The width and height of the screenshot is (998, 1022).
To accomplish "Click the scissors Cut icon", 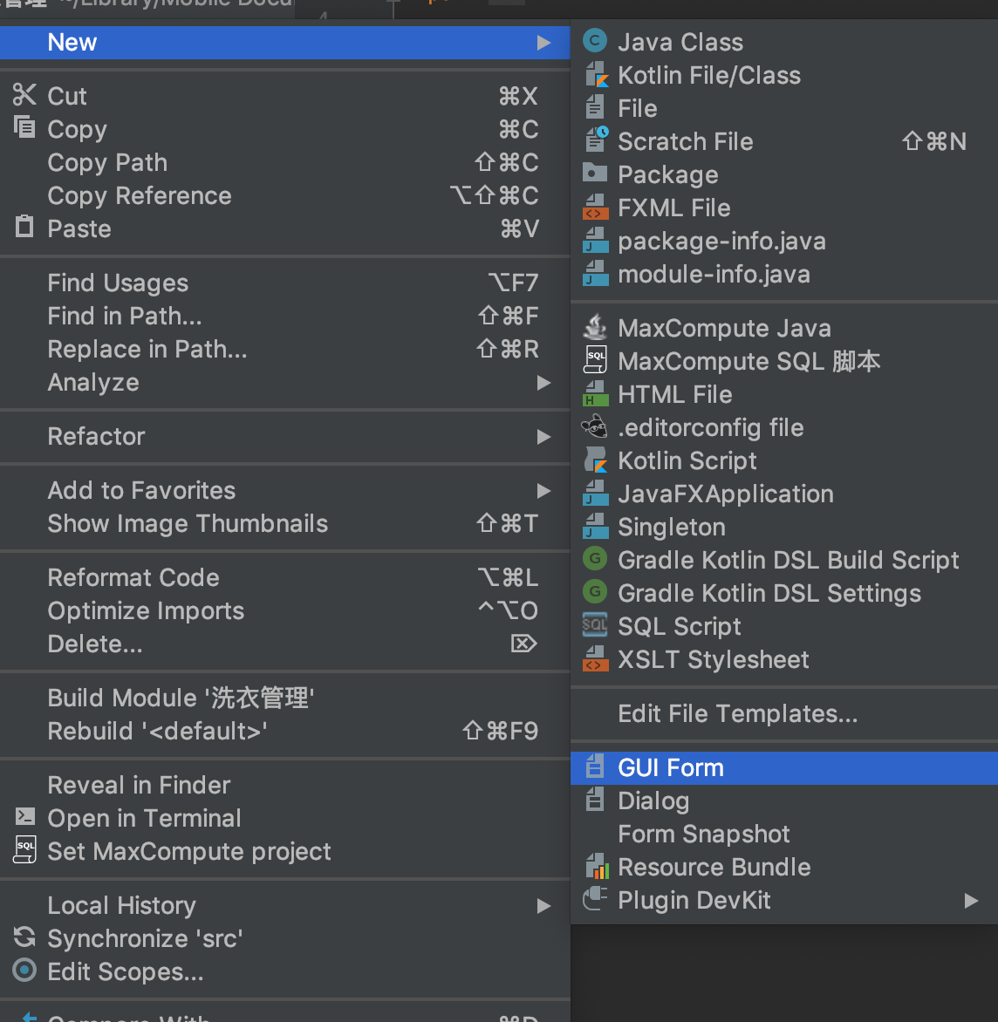I will click(24, 95).
